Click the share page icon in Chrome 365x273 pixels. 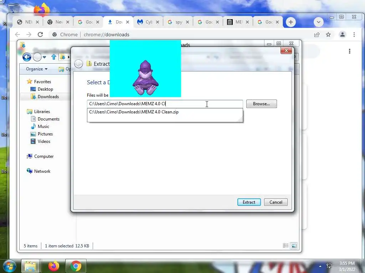tap(317, 34)
